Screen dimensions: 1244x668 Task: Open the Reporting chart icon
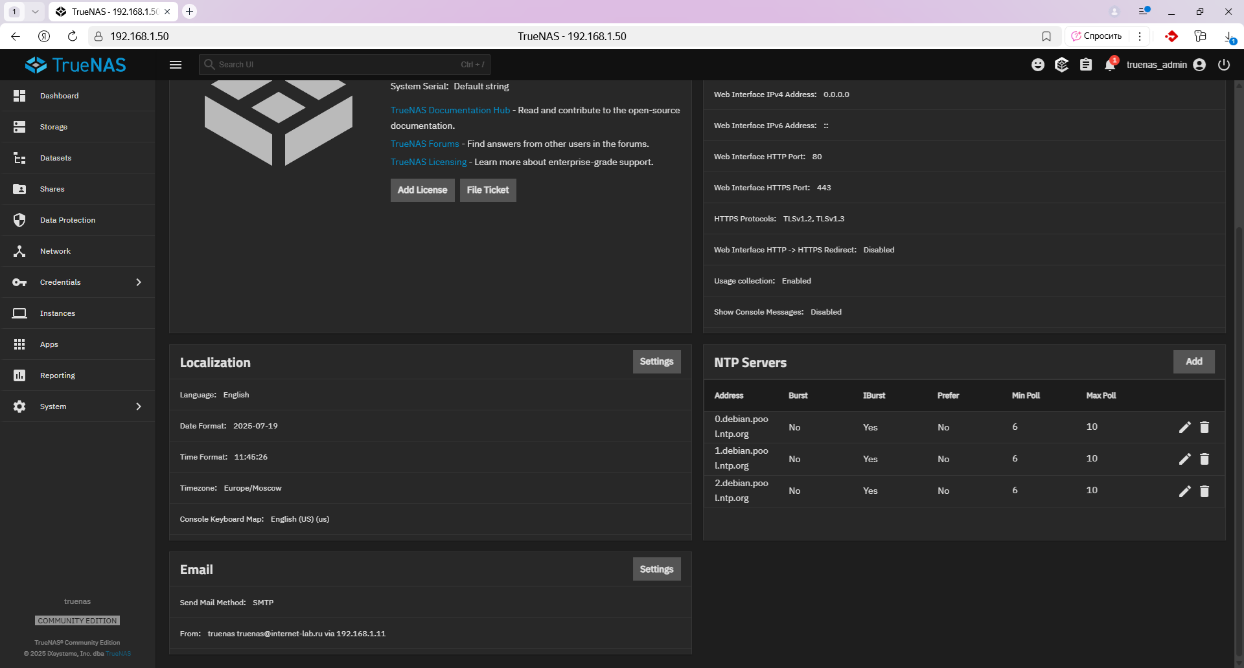[x=19, y=375]
